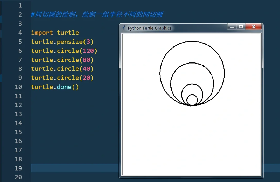Click the turtle.circle(120) code line

pyautogui.click(x=64, y=51)
